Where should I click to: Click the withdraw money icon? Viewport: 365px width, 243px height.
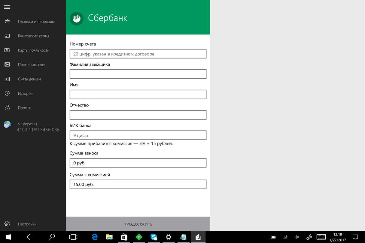pyautogui.click(x=7, y=79)
